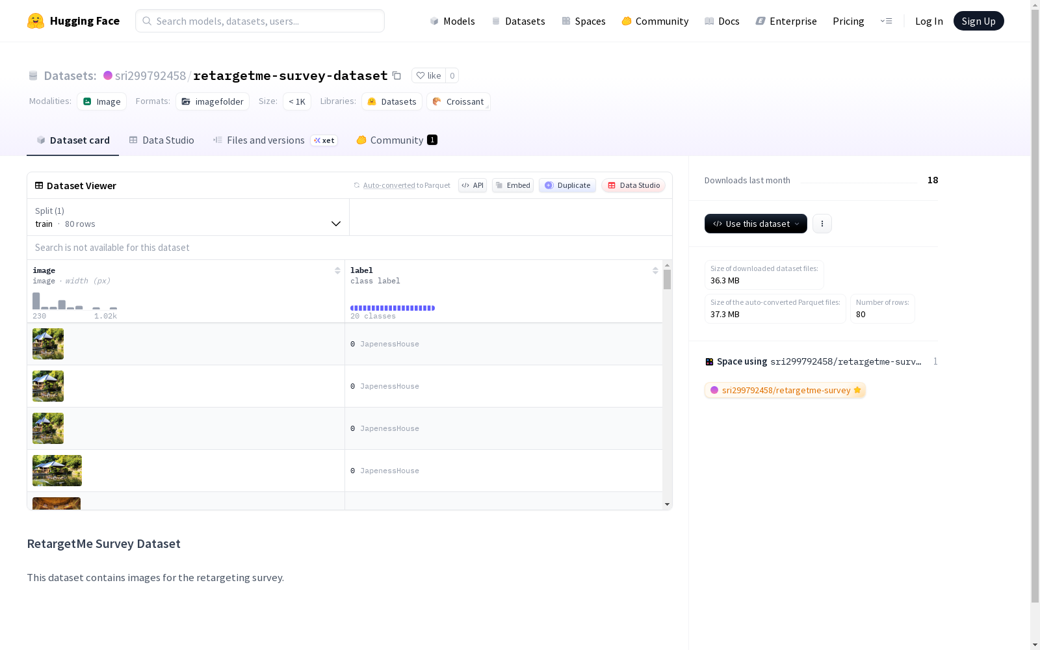Click the sri299792458 user avatar

pyautogui.click(x=108, y=75)
